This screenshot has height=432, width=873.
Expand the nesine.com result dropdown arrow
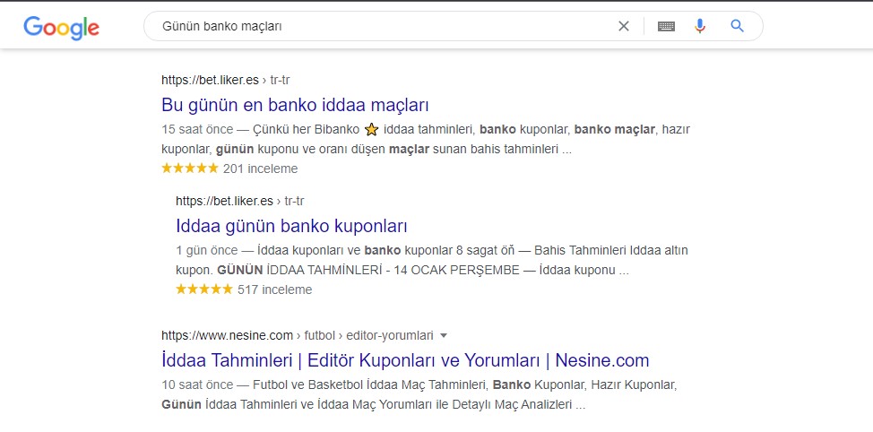[443, 336]
